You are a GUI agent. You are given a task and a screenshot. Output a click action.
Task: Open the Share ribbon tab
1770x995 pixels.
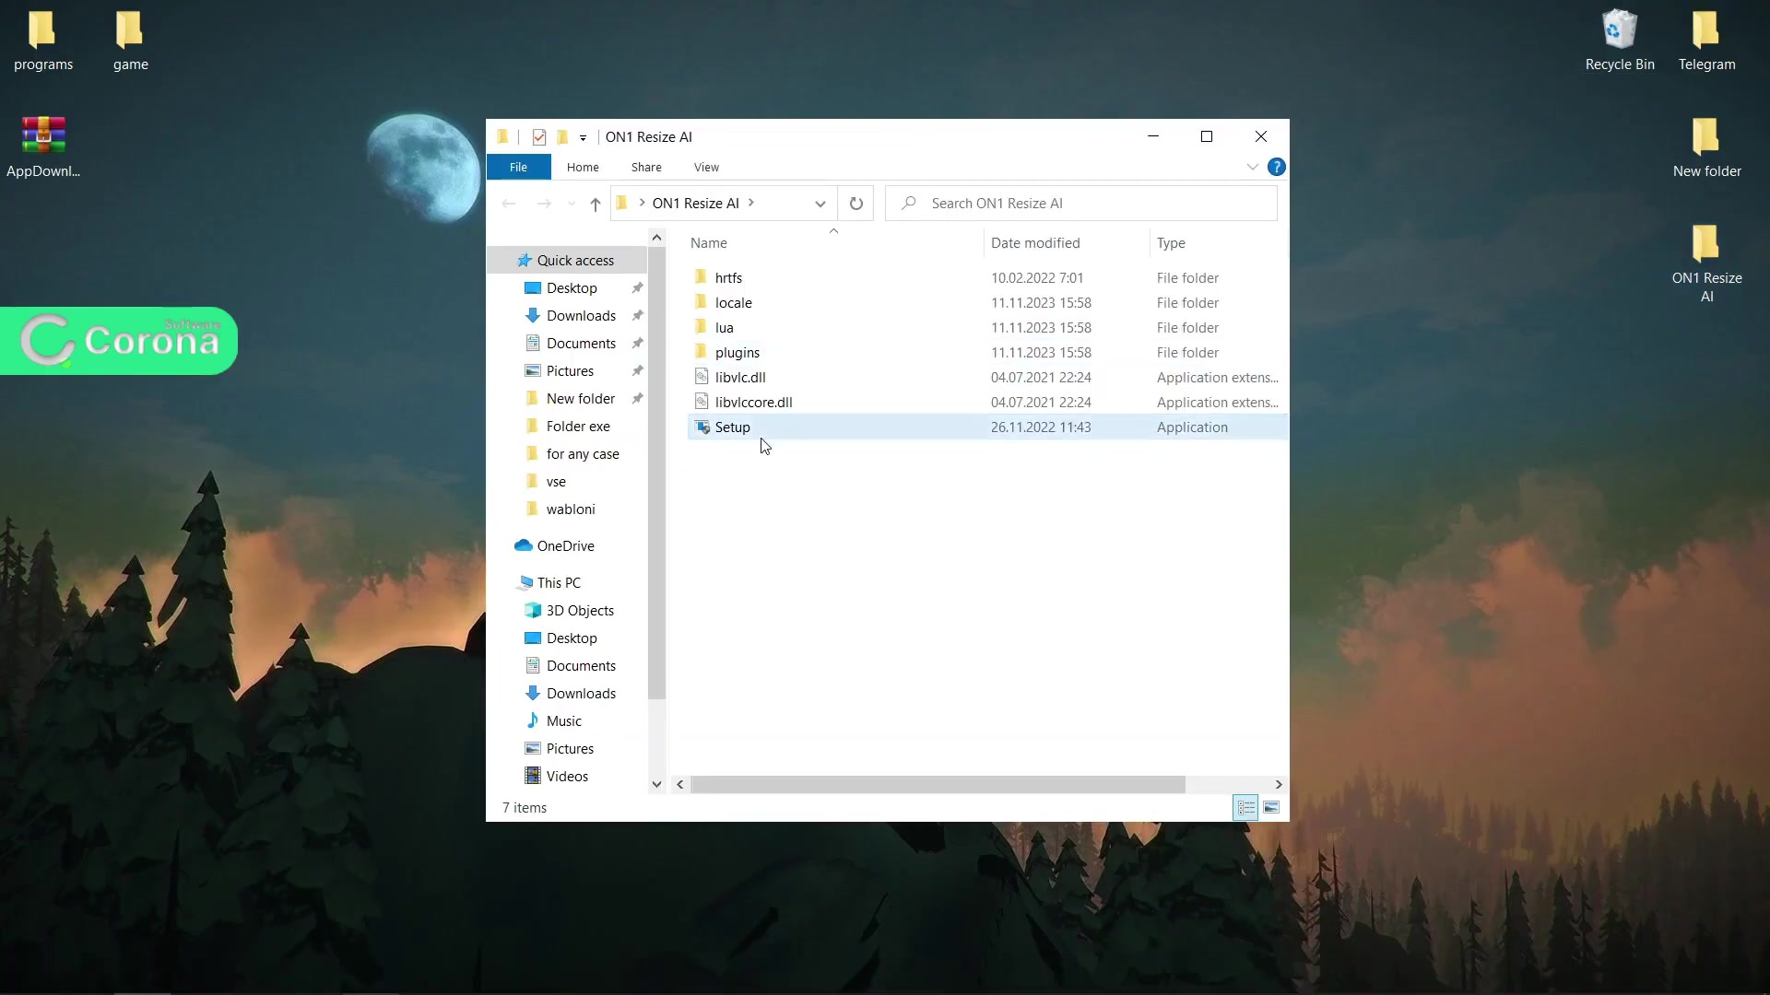click(646, 167)
